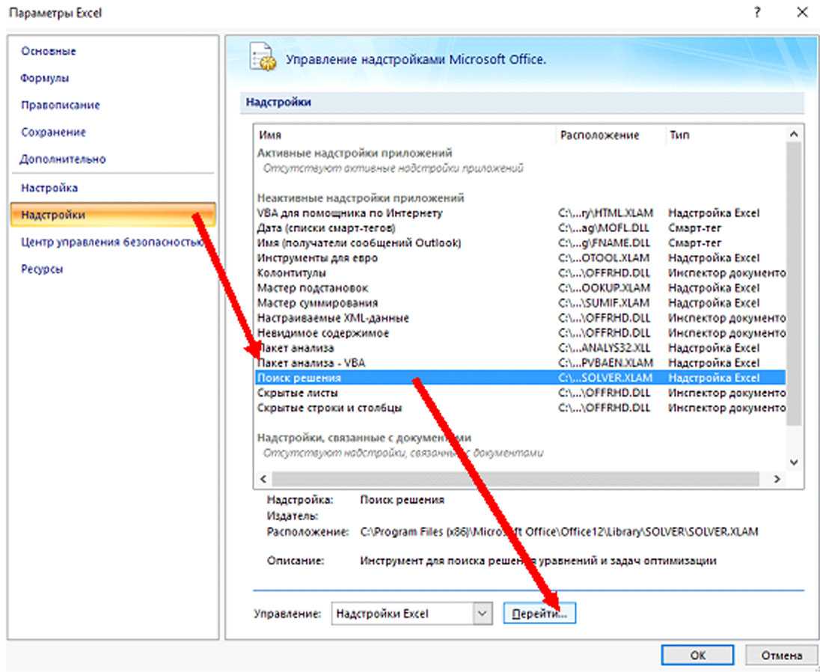Viewport: 820px width, 672px height.
Task: Select the Надстройки category
Action: [x=112, y=215]
